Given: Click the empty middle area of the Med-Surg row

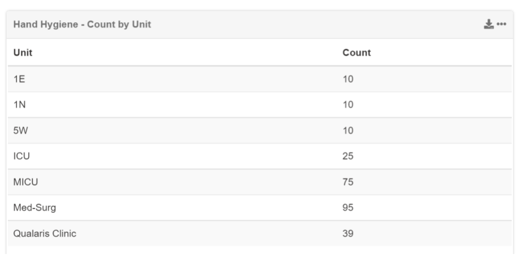Looking at the screenshot, I should (195, 207).
